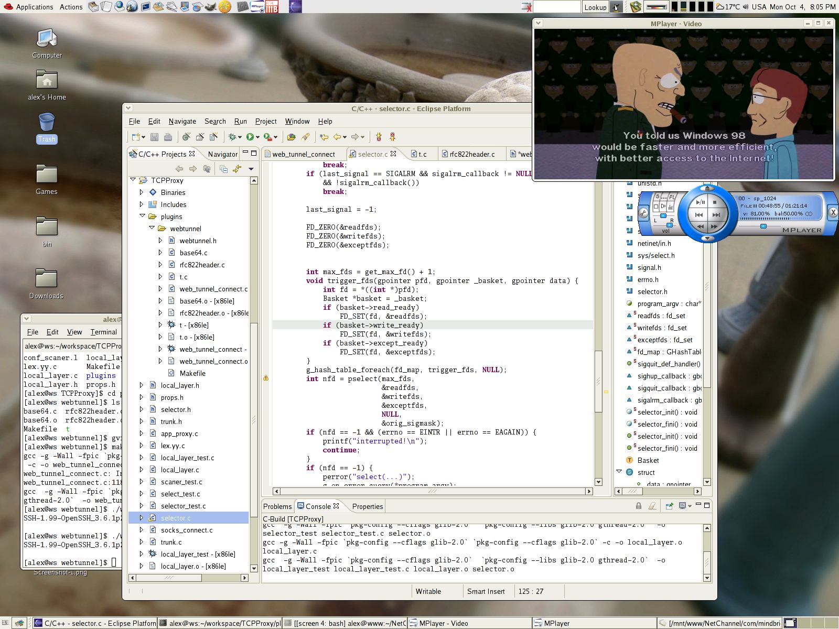Toggle Scroll Lock in Console view
This screenshot has height=629, width=839.
638,506
